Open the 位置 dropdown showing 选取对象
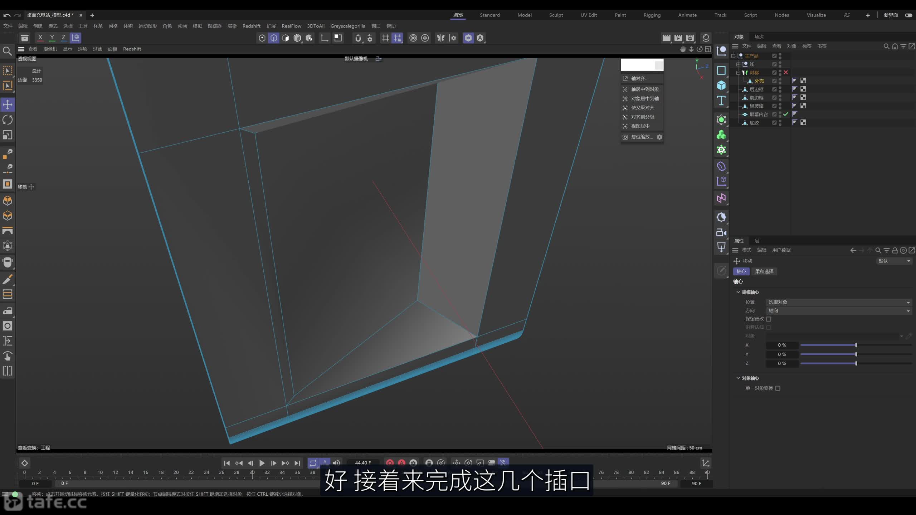 tap(839, 302)
